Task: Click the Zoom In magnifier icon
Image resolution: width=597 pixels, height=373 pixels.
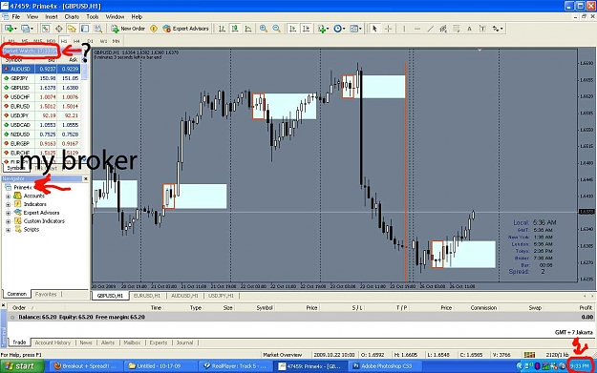Action: 263,29
